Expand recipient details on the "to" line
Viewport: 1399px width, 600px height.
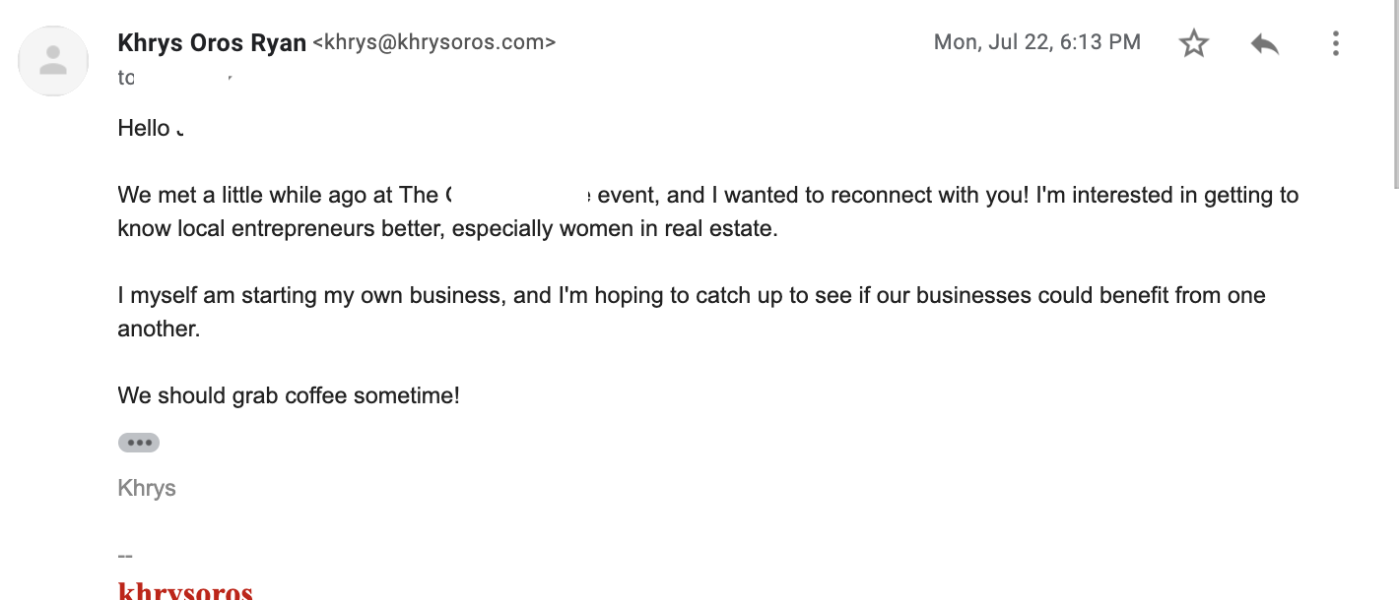(175, 78)
